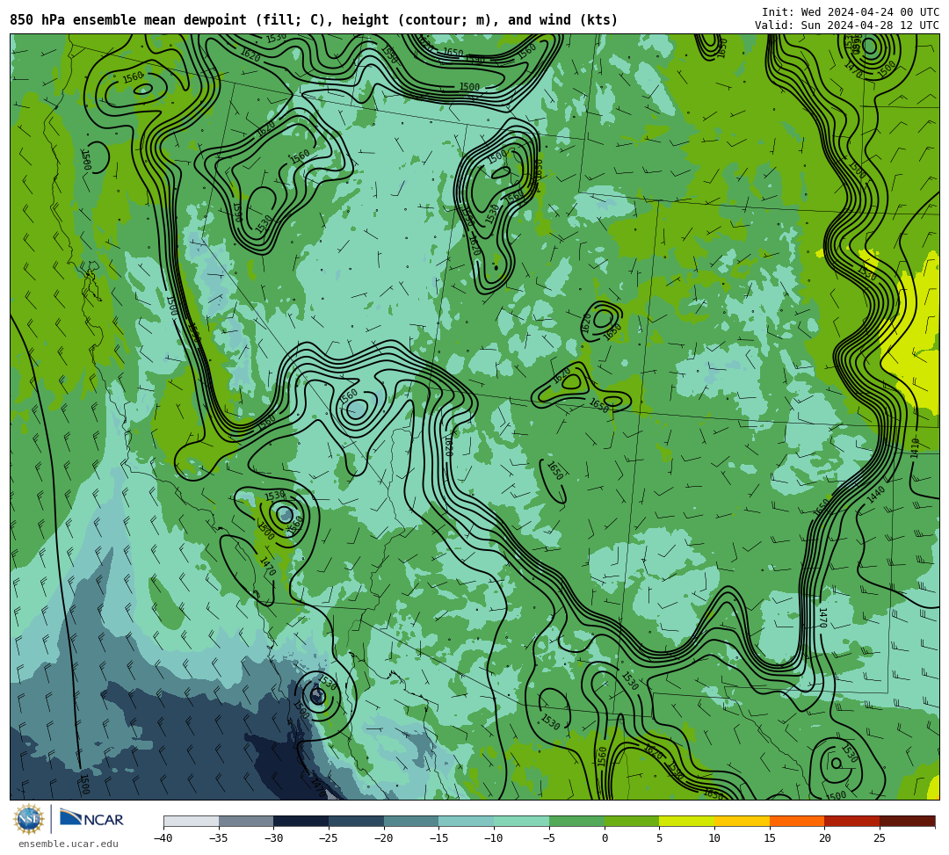Click the colorbar tick label 15

pyautogui.click(x=769, y=838)
